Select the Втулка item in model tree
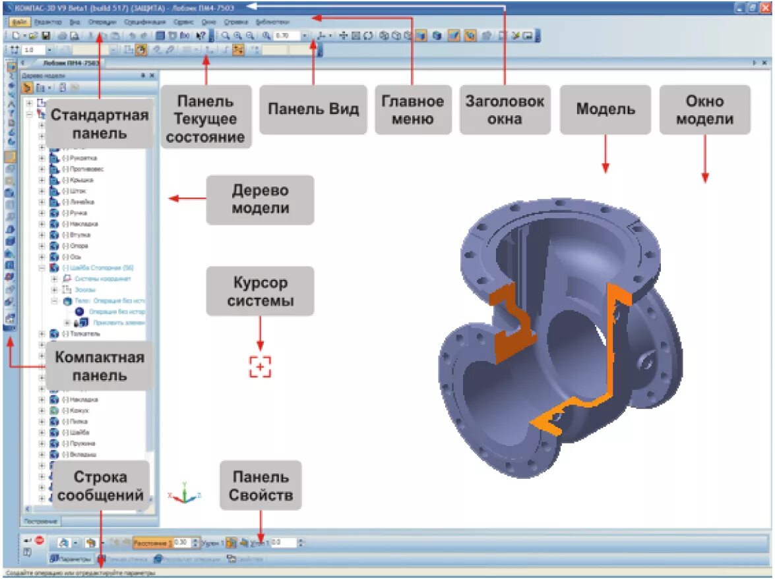Image resolution: width=775 pixels, height=579 pixels. click(77, 235)
